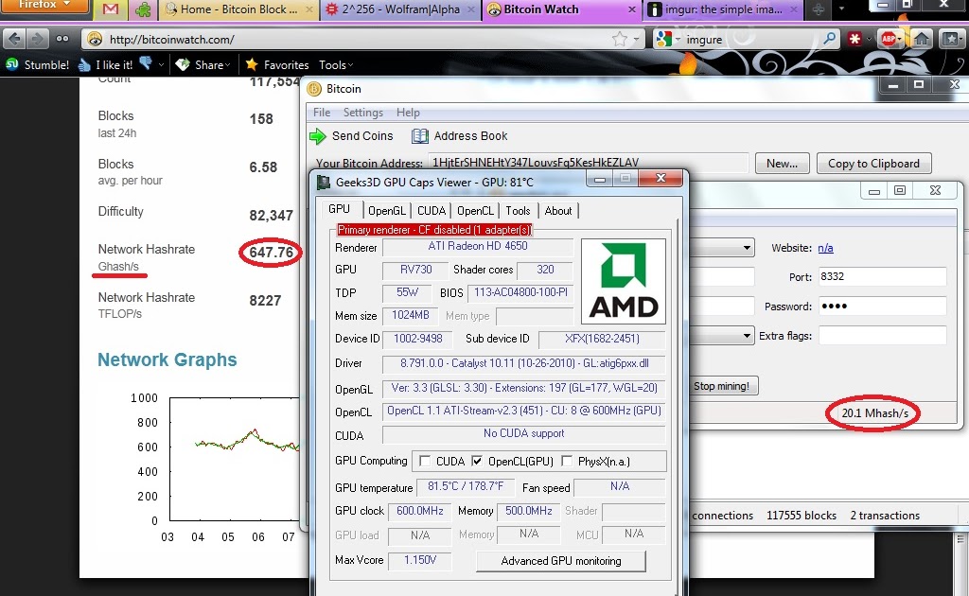Select the OpenCL tab
969x596 pixels.
point(475,211)
